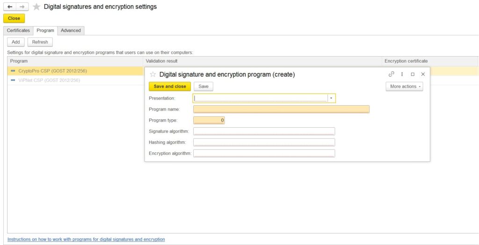The width and height of the screenshot is (479, 245).
Task: Add the create dialog to favorites
Action: click(153, 74)
